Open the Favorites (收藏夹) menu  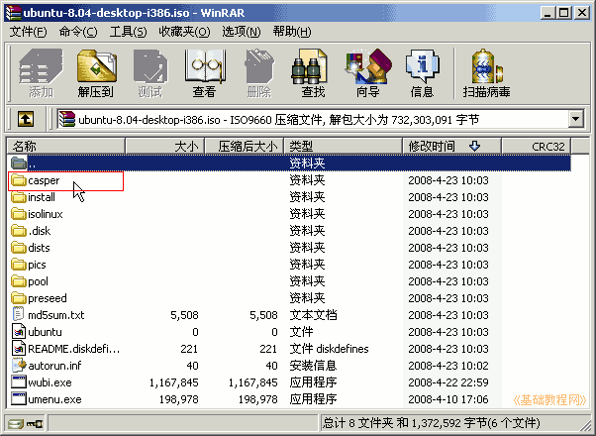184,32
